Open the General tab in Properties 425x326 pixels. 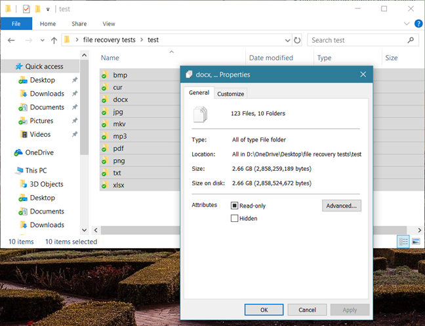click(x=199, y=93)
